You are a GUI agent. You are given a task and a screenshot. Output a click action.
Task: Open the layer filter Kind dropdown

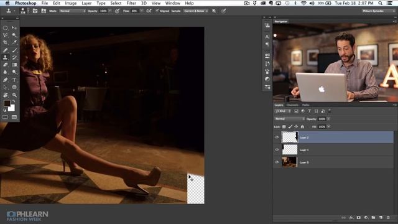coord(282,111)
